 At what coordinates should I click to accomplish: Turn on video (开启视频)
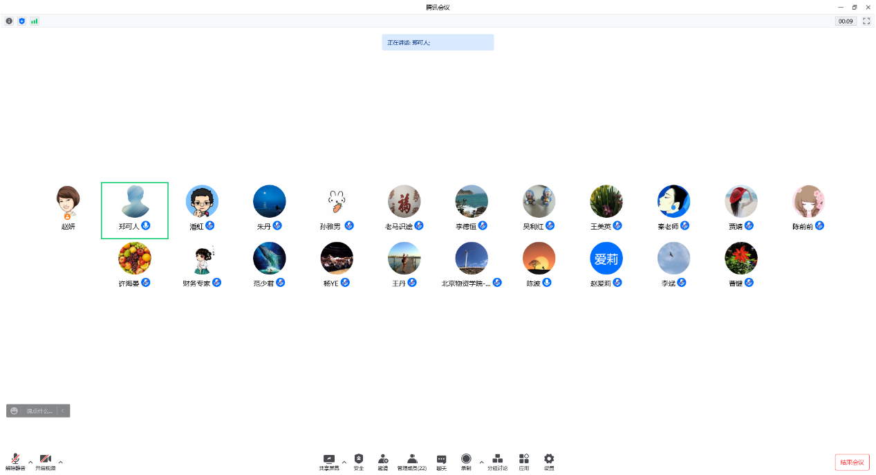click(46, 461)
